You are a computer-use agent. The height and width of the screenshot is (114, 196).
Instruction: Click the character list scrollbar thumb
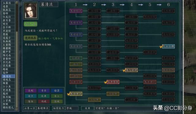tap(17, 70)
